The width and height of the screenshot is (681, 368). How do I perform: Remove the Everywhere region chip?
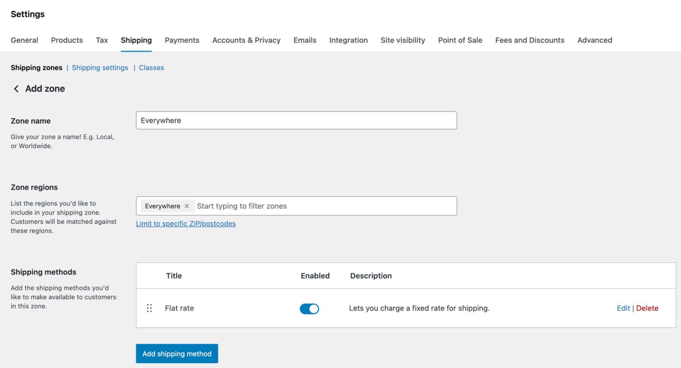coord(187,206)
